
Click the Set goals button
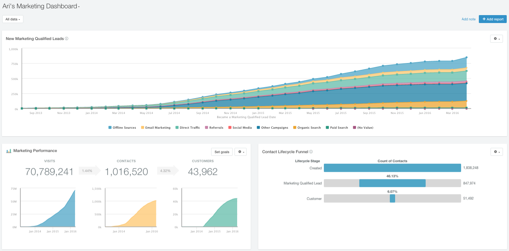click(222, 152)
